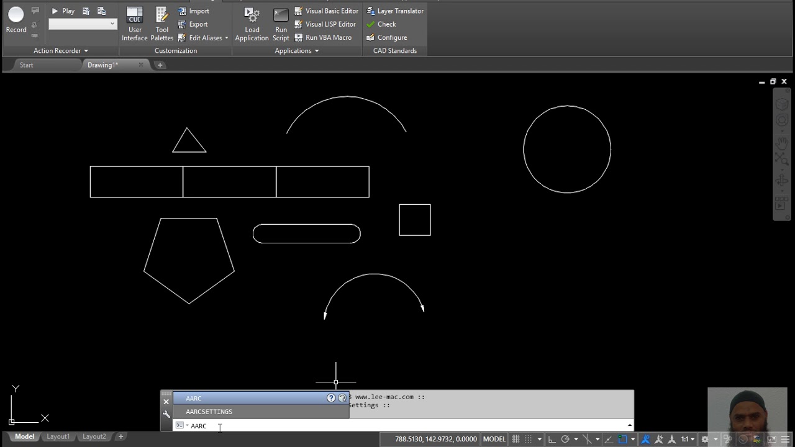Click Check CAD standards
Screen dimensions: 795x447
tap(381, 24)
